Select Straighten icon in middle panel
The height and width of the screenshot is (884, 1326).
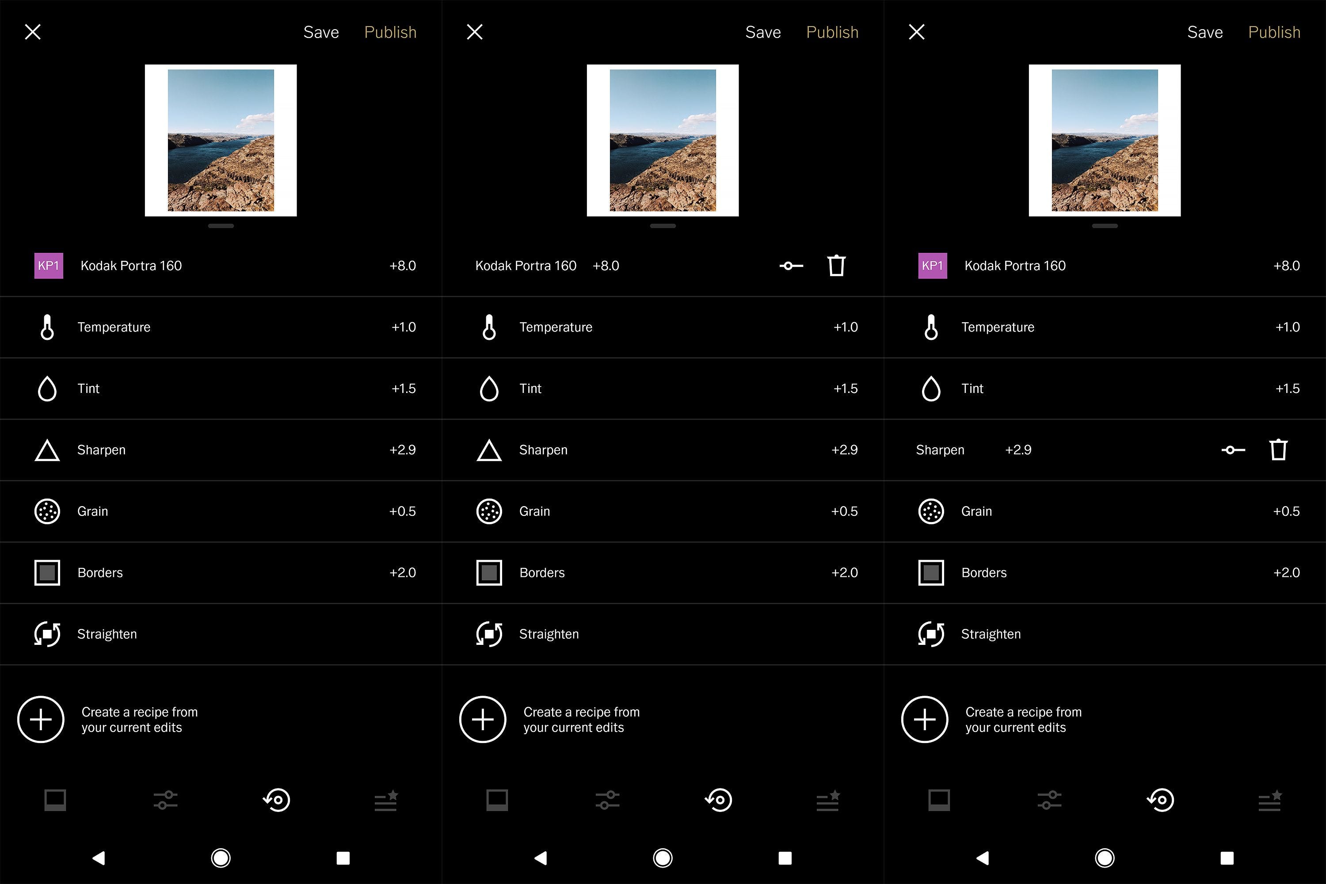click(x=489, y=634)
